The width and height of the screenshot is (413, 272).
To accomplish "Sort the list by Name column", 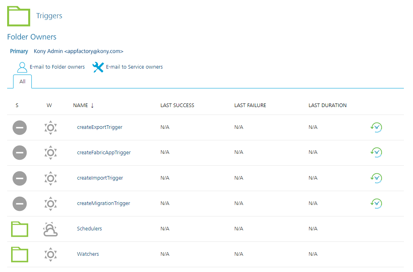I will [x=81, y=105].
